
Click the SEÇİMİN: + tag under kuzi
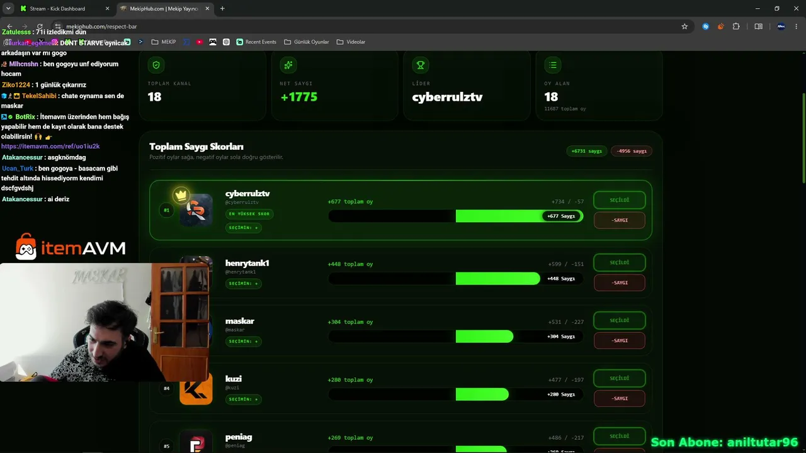pyautogui.click(x=243, y=400)
